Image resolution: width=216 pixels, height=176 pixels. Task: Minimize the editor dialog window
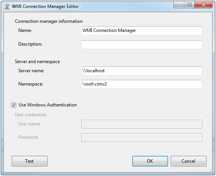pyautogui.click(x=179, y=5)
